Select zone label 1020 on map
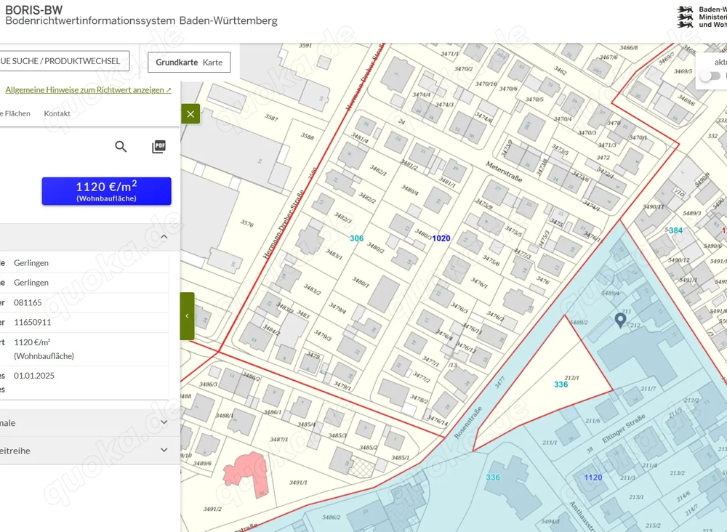The width and height of the screenshot is (727, 532). click(441, 238)
